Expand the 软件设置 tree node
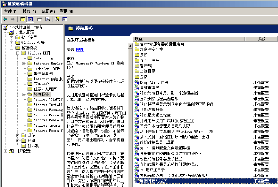278x187 pixels. (12, 38)
